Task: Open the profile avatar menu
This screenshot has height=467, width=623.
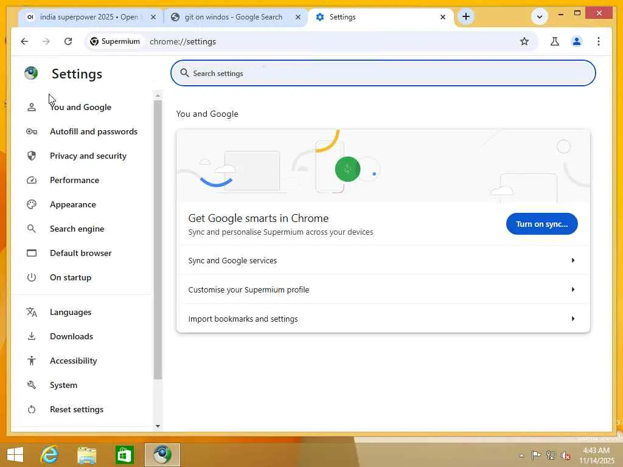Action: [577, 41]
